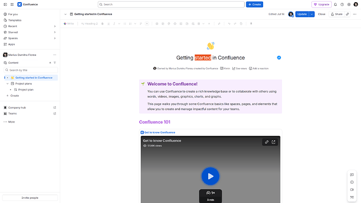Open the emoji picker in the toolbar
Screen dimensions: 361x203
(x=175, y=23)
